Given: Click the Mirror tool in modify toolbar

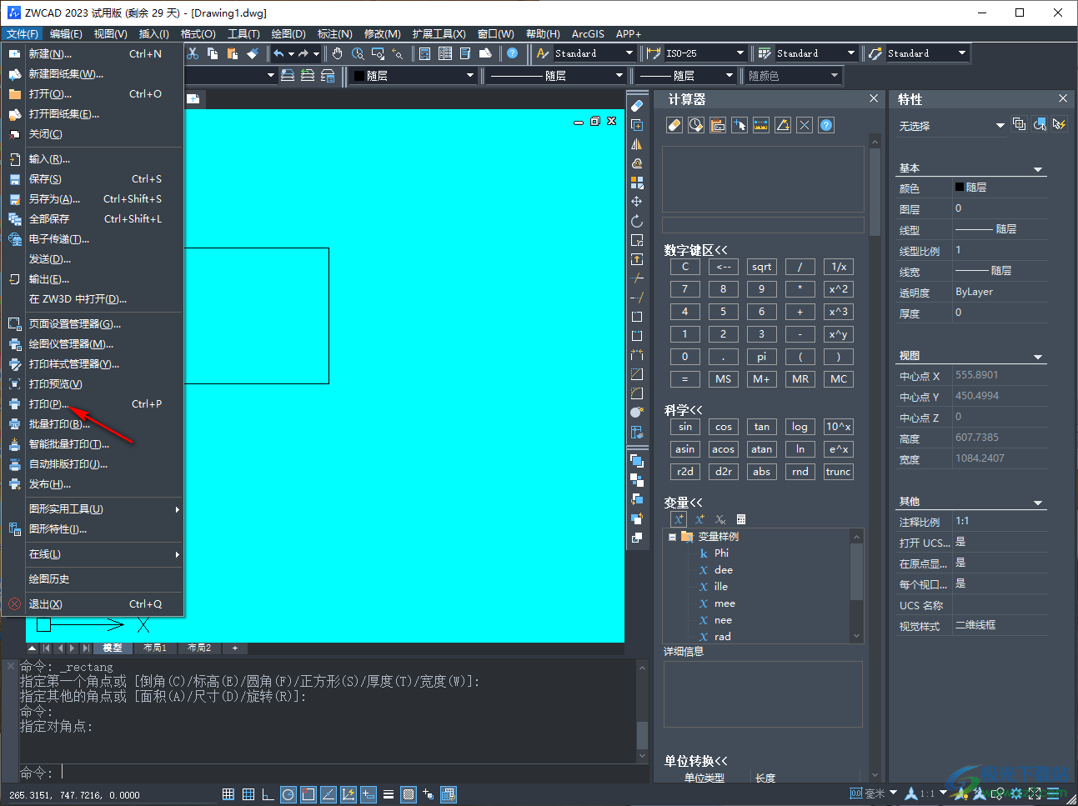Looking at the screenshot, I should [637, 144].
